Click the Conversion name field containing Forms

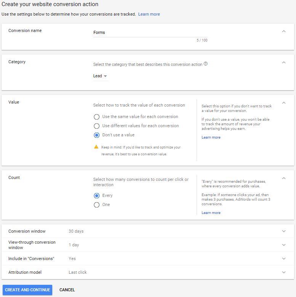pyautogui.click(x=150, y=33)
